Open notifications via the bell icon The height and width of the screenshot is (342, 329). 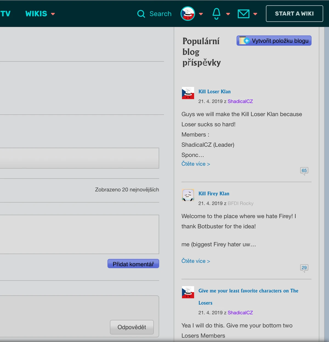(216, 14)
